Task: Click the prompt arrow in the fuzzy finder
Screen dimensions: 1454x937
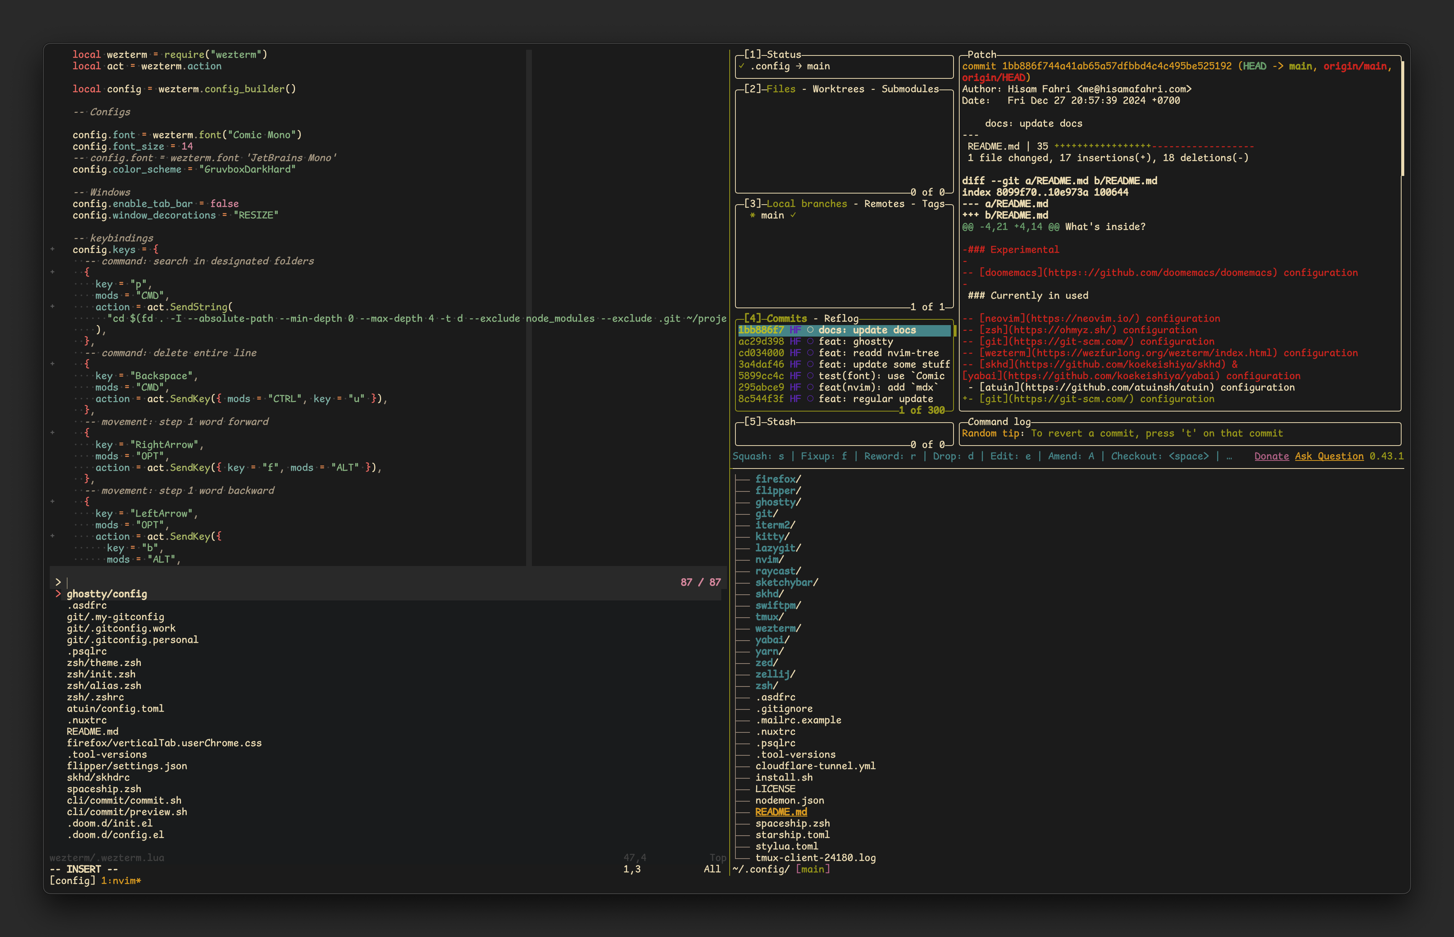Action: pyautogui.click(x=59, y=582)
